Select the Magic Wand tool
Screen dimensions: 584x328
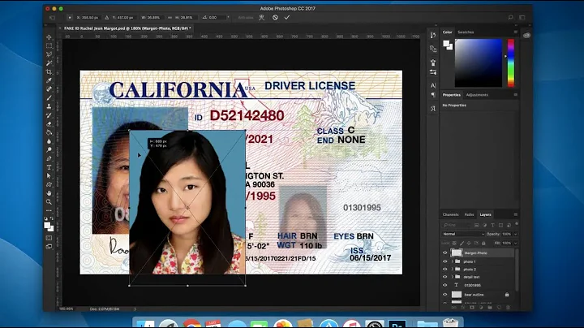pyautogui.click(x=49, y=63)
